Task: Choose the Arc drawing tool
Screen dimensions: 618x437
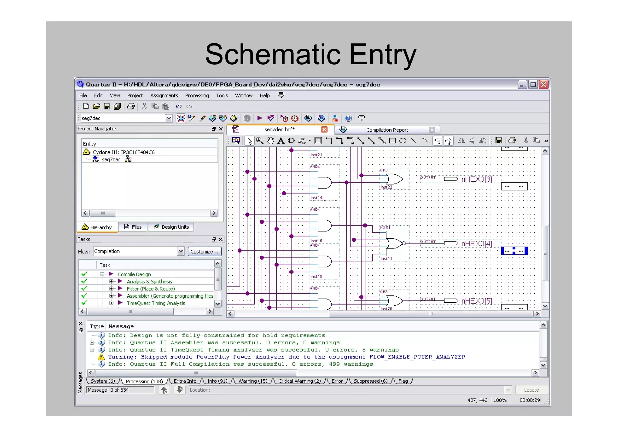Action: (x=424, y=141)
